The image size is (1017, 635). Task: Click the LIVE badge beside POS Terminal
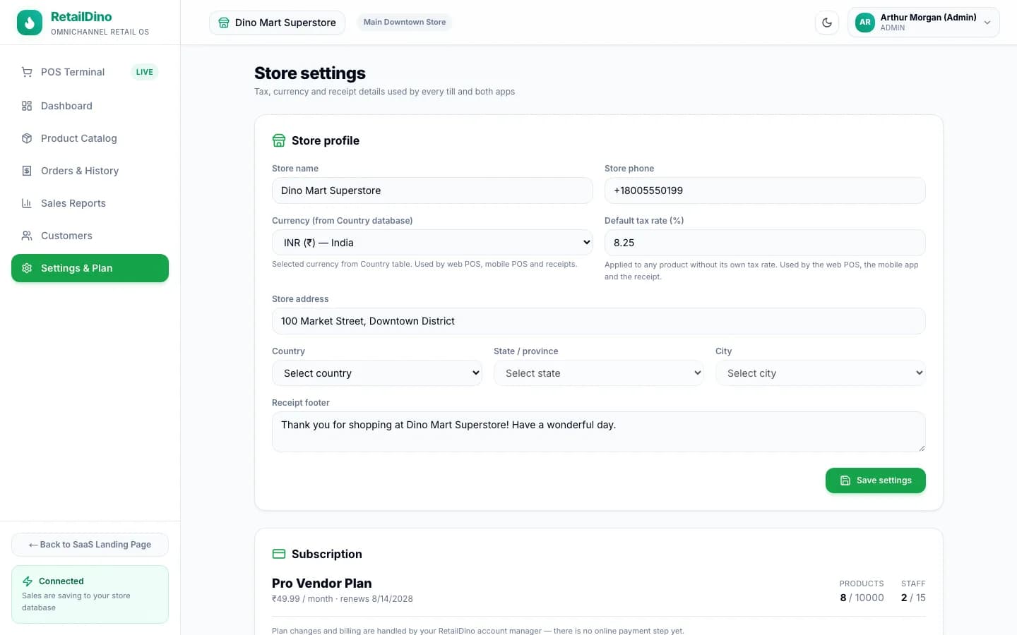[x=144, y=72]
